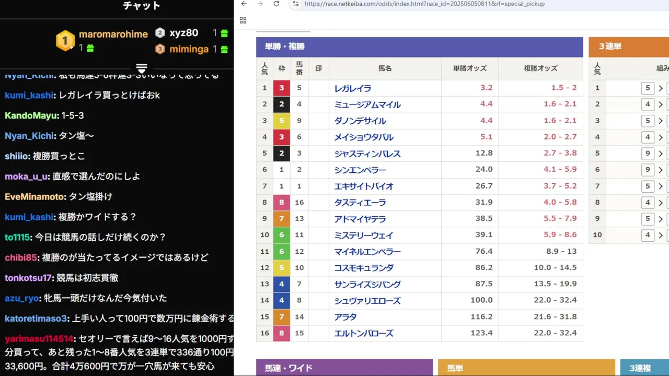This screenshot has width=669, height=376.
Task: Click orange frame 7 cell for アラタ
Action: tap(281, 316)
